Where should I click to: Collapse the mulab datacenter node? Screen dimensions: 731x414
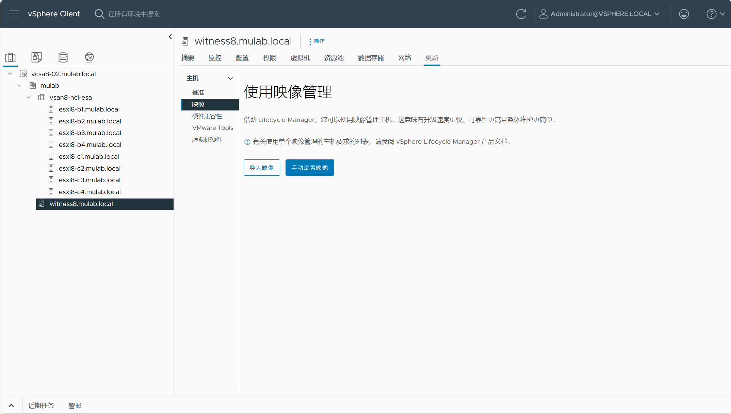click(x=19, y=85)
